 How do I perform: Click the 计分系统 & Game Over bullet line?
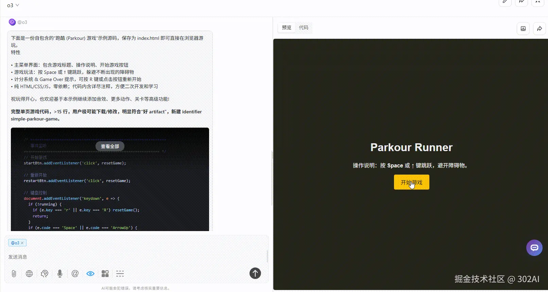tap(76, 79)
